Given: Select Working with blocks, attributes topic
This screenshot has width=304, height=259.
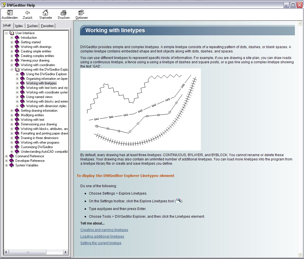Looking at the screenshot, I should tap(44, 129).
